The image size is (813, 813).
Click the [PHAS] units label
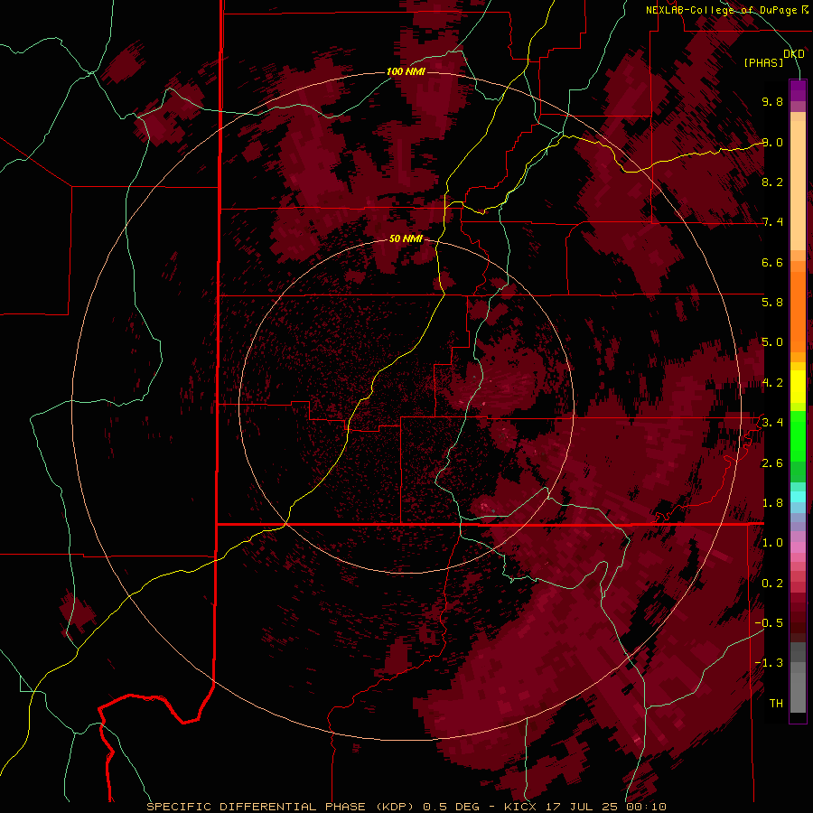[x=763, y=62]
